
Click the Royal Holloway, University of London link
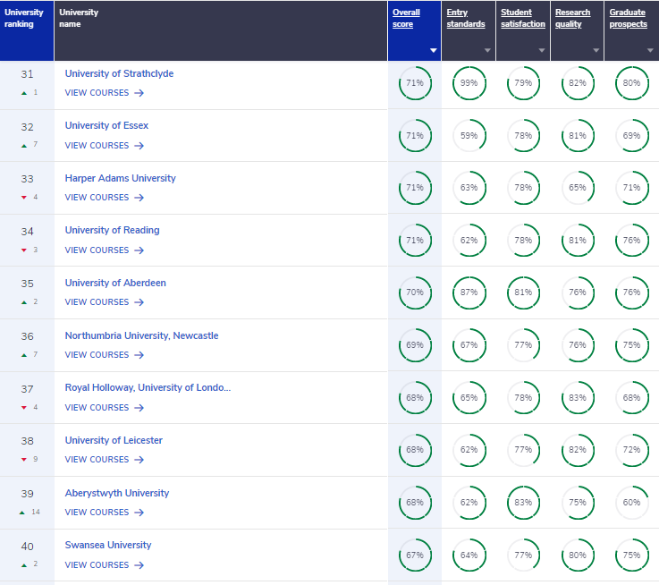point(148,387)
